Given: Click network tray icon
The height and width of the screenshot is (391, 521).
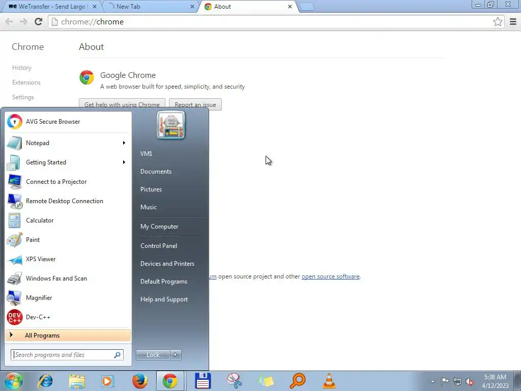Looking at the screenshot, I should 457,381.
